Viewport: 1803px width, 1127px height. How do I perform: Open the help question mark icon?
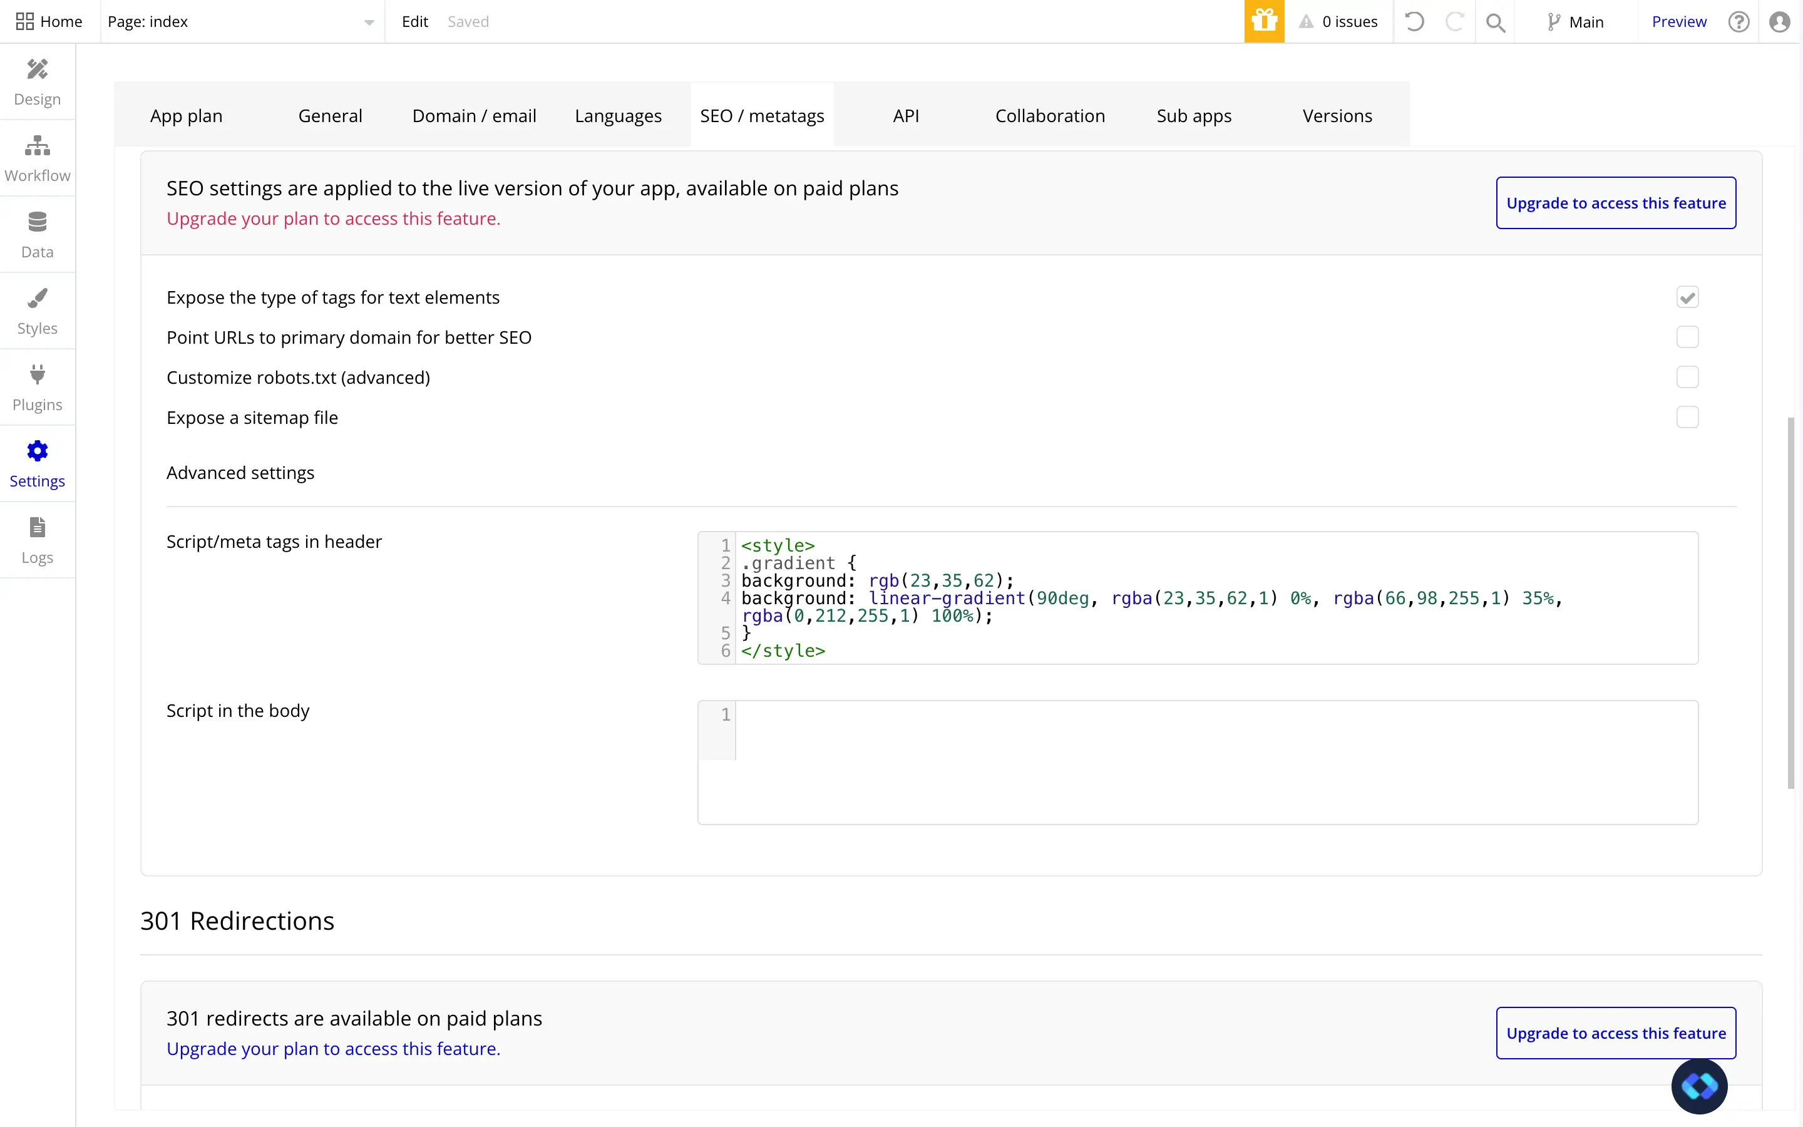[x=1738, y=22]
